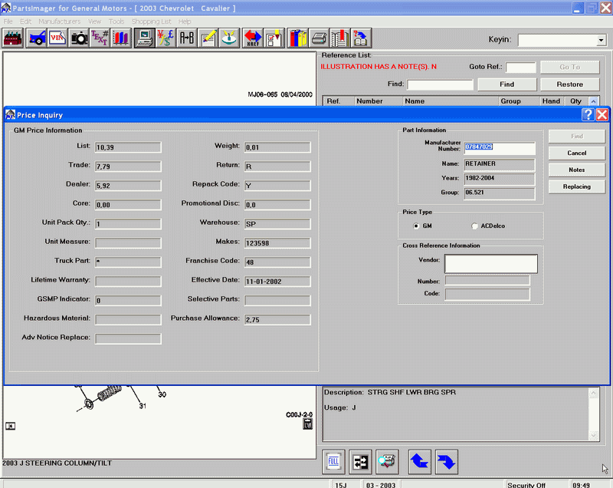Click the Security Off status bar entry

(x=526, y=485)
